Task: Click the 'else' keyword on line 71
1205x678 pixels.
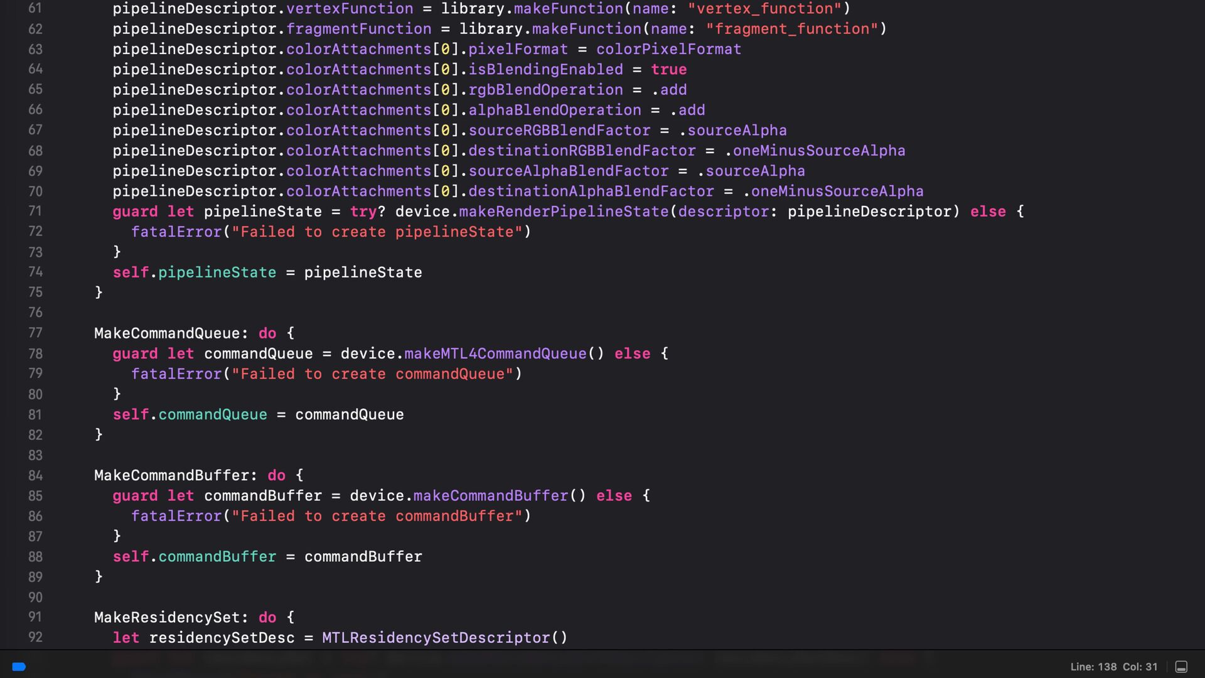Action: (x=988, y=212)
